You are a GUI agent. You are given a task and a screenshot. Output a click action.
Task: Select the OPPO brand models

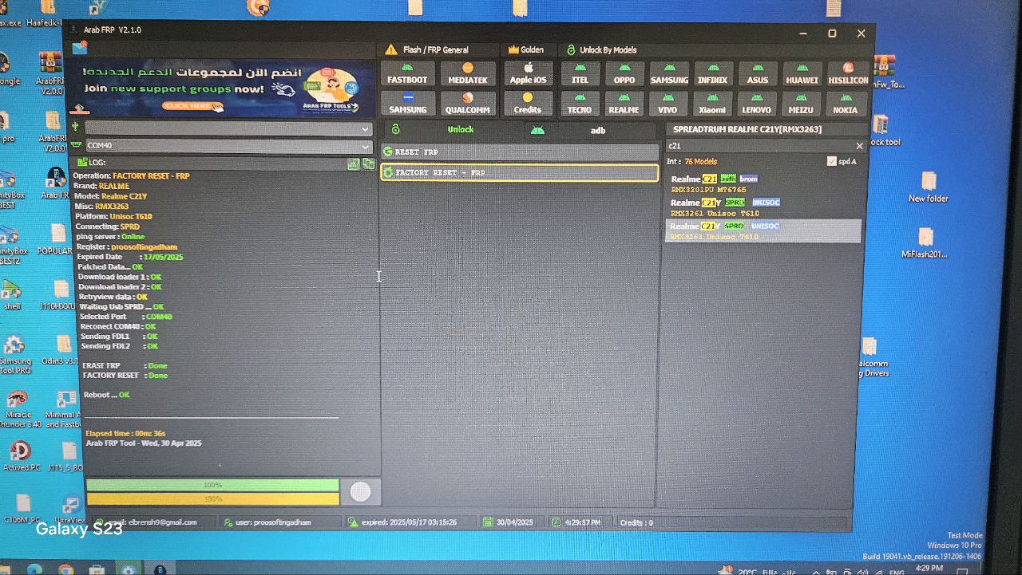click(624, 73)
